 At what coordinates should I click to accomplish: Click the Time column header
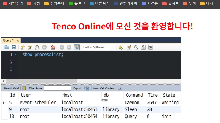pyautogui.click(x=153, y=95)
